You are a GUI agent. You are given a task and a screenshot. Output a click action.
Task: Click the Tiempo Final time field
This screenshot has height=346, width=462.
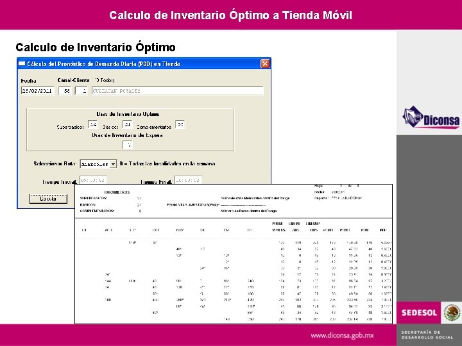point(188,180)
